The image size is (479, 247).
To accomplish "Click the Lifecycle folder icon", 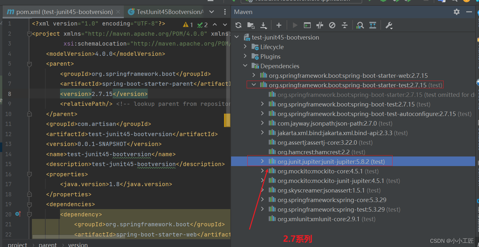I will coord(255,47).
